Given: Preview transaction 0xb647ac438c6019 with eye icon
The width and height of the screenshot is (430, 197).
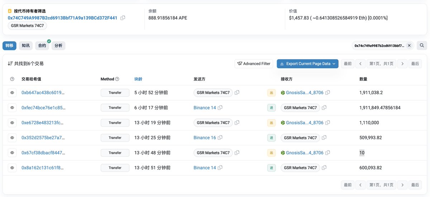Looking at the screenshot, I should pos(12,93).
